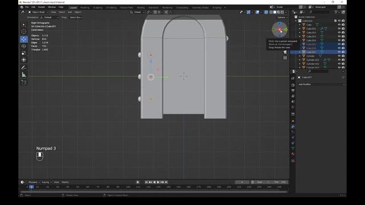The height and width of the screenshot is (205, 365).
Task: Open the Render properties tab
Action: point(293,85)
